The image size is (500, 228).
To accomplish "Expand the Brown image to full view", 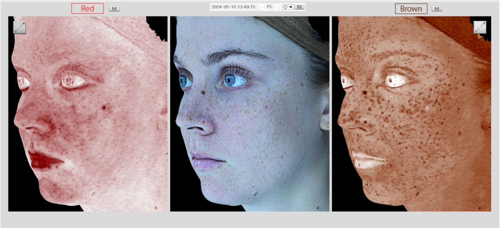I will (479, 27).
